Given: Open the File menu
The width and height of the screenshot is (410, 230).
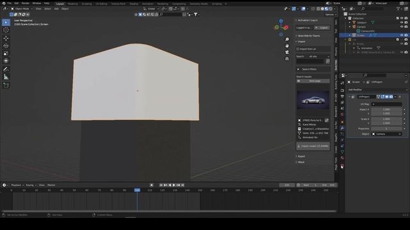Looking at the screenshot, I should (10, 3).
